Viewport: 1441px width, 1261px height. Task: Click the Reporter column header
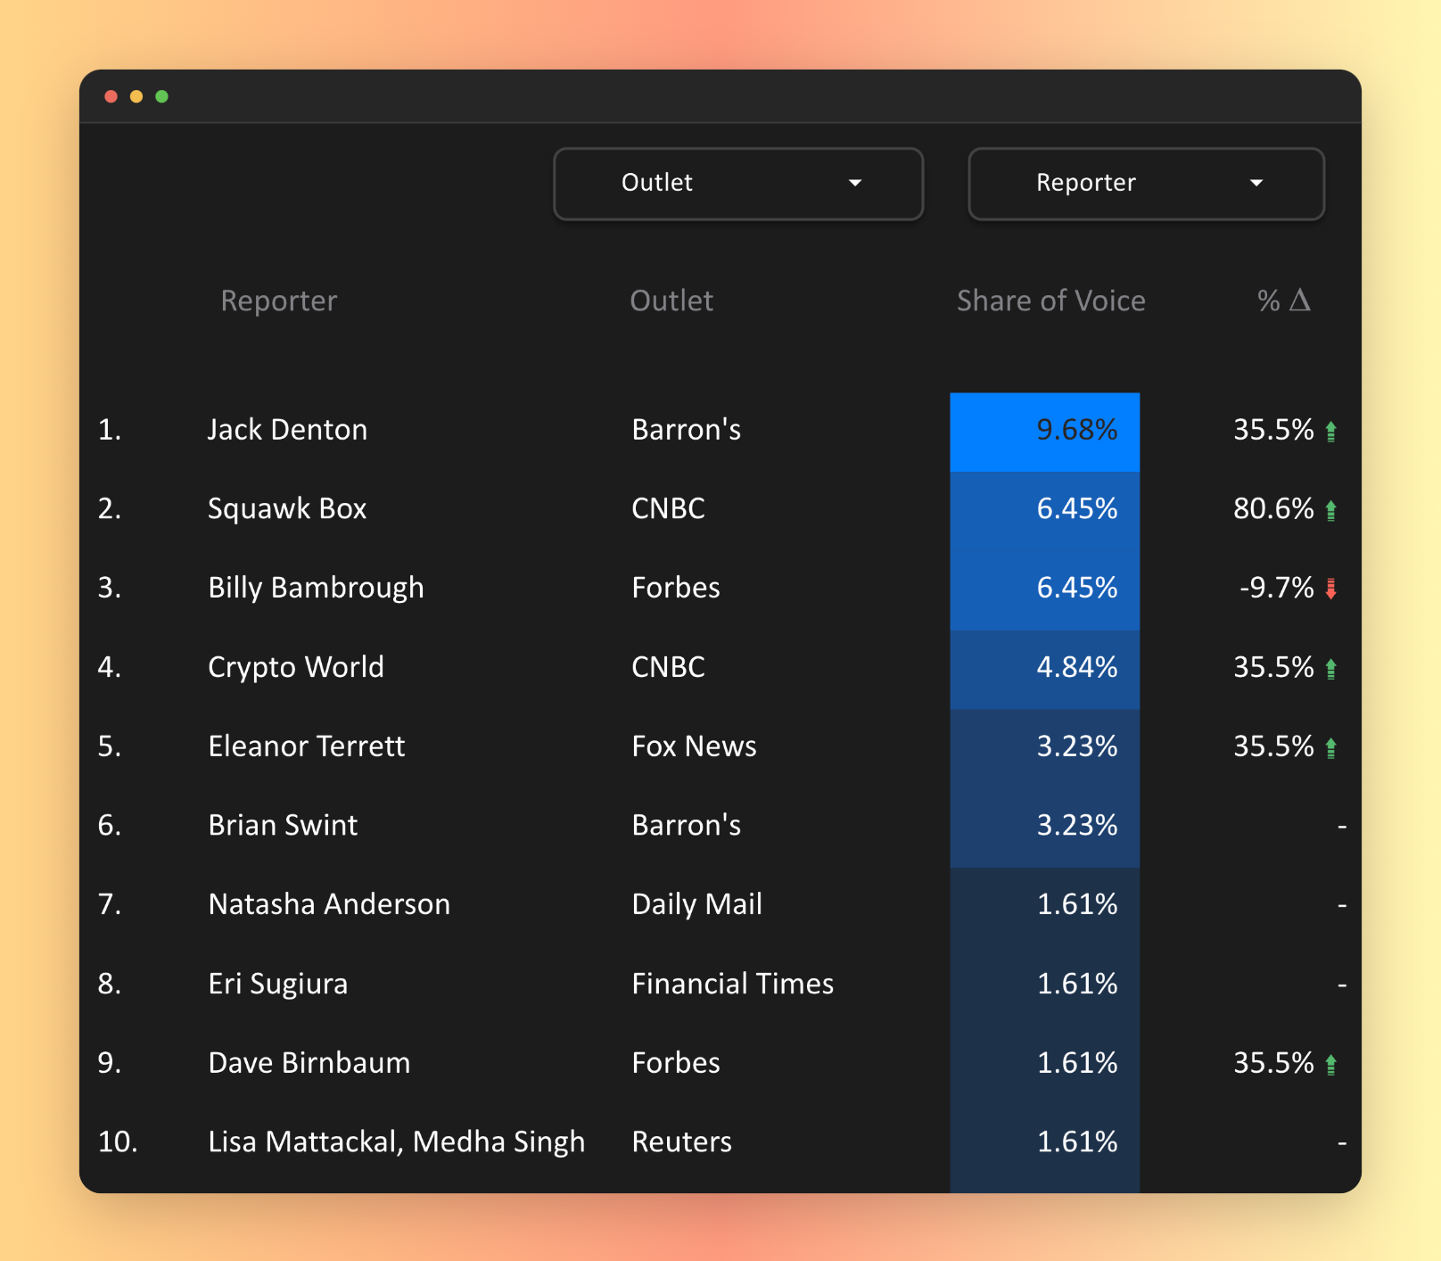point(279,301)
